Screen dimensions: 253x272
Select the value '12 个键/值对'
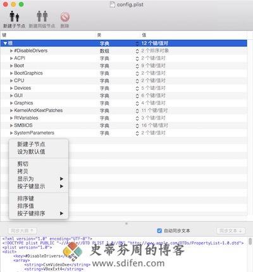point(154,44)
